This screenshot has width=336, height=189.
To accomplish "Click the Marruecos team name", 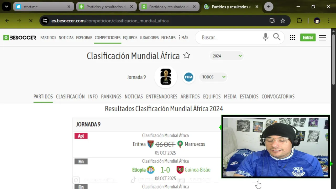I will pos(195,144).
